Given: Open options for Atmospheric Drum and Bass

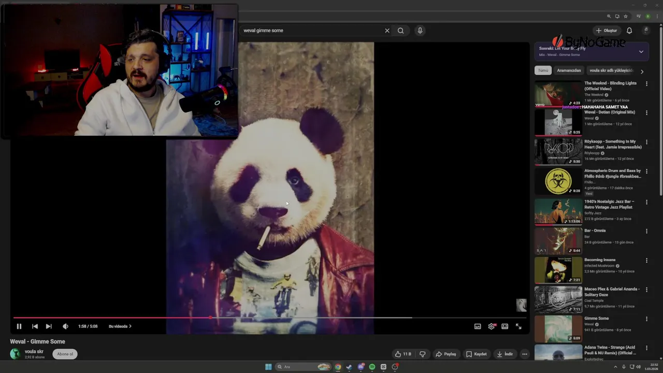Looking at the screenshot, I should [x=646, y=171].
